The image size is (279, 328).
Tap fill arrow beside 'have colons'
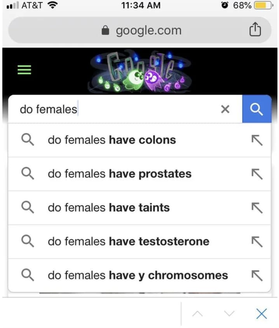coord(257,140)
